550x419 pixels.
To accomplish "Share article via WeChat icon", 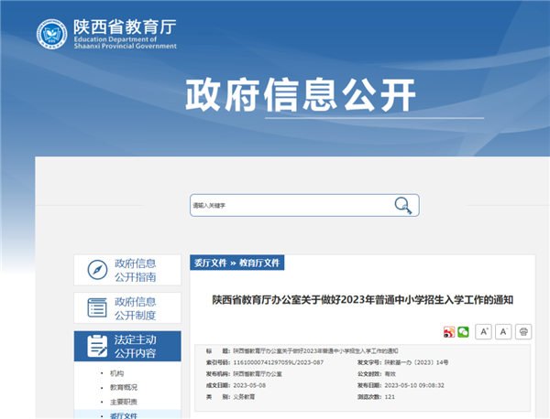I will [x=464, y=331].
